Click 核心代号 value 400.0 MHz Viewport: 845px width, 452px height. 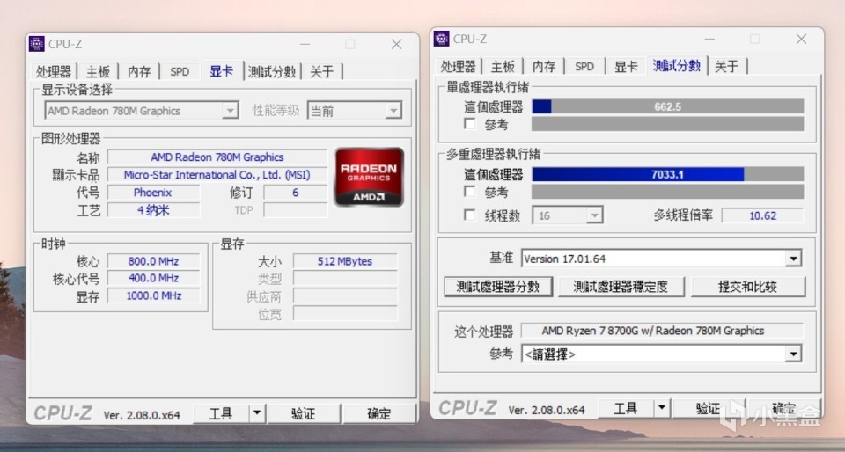[x=153, y=278]
